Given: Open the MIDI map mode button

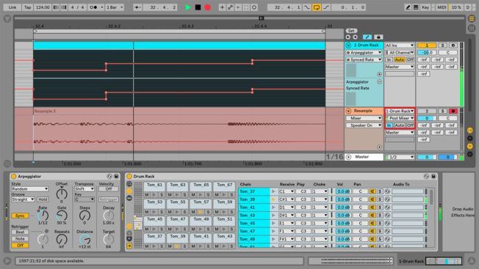Looking at the screenshot, I should [442, 7].
